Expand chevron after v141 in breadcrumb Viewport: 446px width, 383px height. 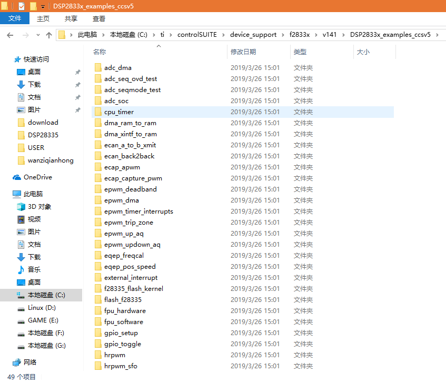click(343, 35)
